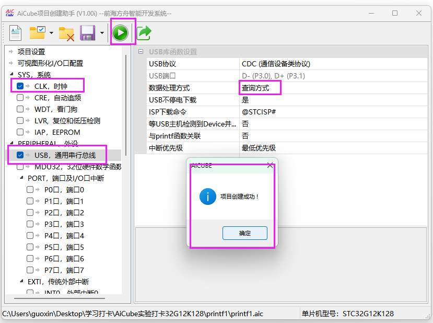Enable the P6口 端口6 checkbox
The height and width of the screenshot is (323, 433).
tap(30, 258)
